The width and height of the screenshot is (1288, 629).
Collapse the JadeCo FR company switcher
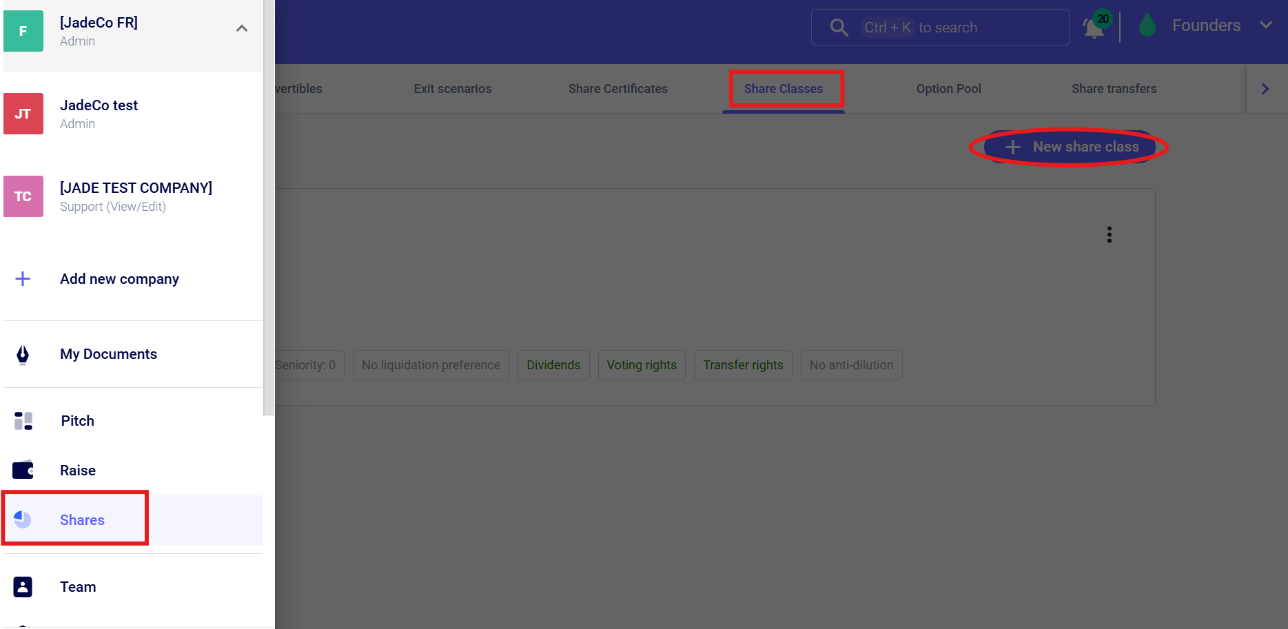click(241, 29)
